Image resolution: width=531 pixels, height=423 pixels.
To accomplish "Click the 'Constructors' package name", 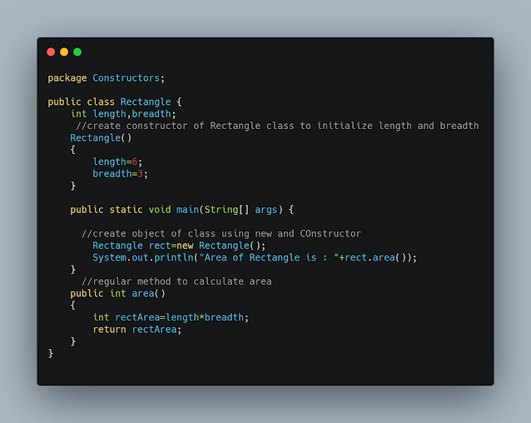I will pos(126,78).
